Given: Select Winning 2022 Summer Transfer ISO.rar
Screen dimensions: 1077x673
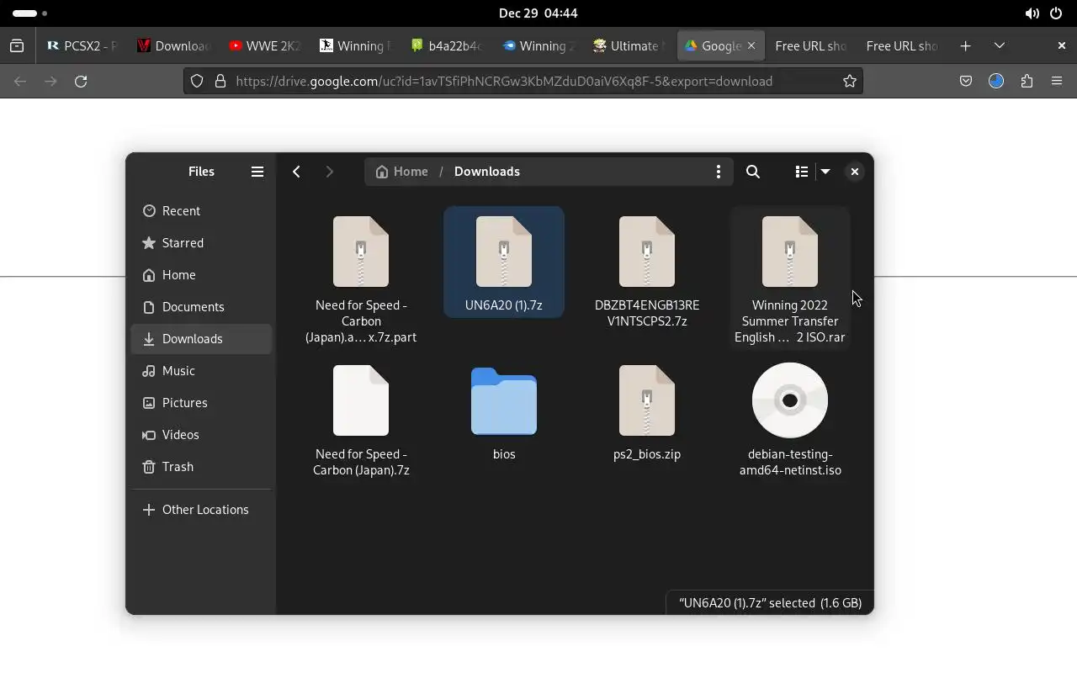Looking at the screenshot, I should coord(790,278).
